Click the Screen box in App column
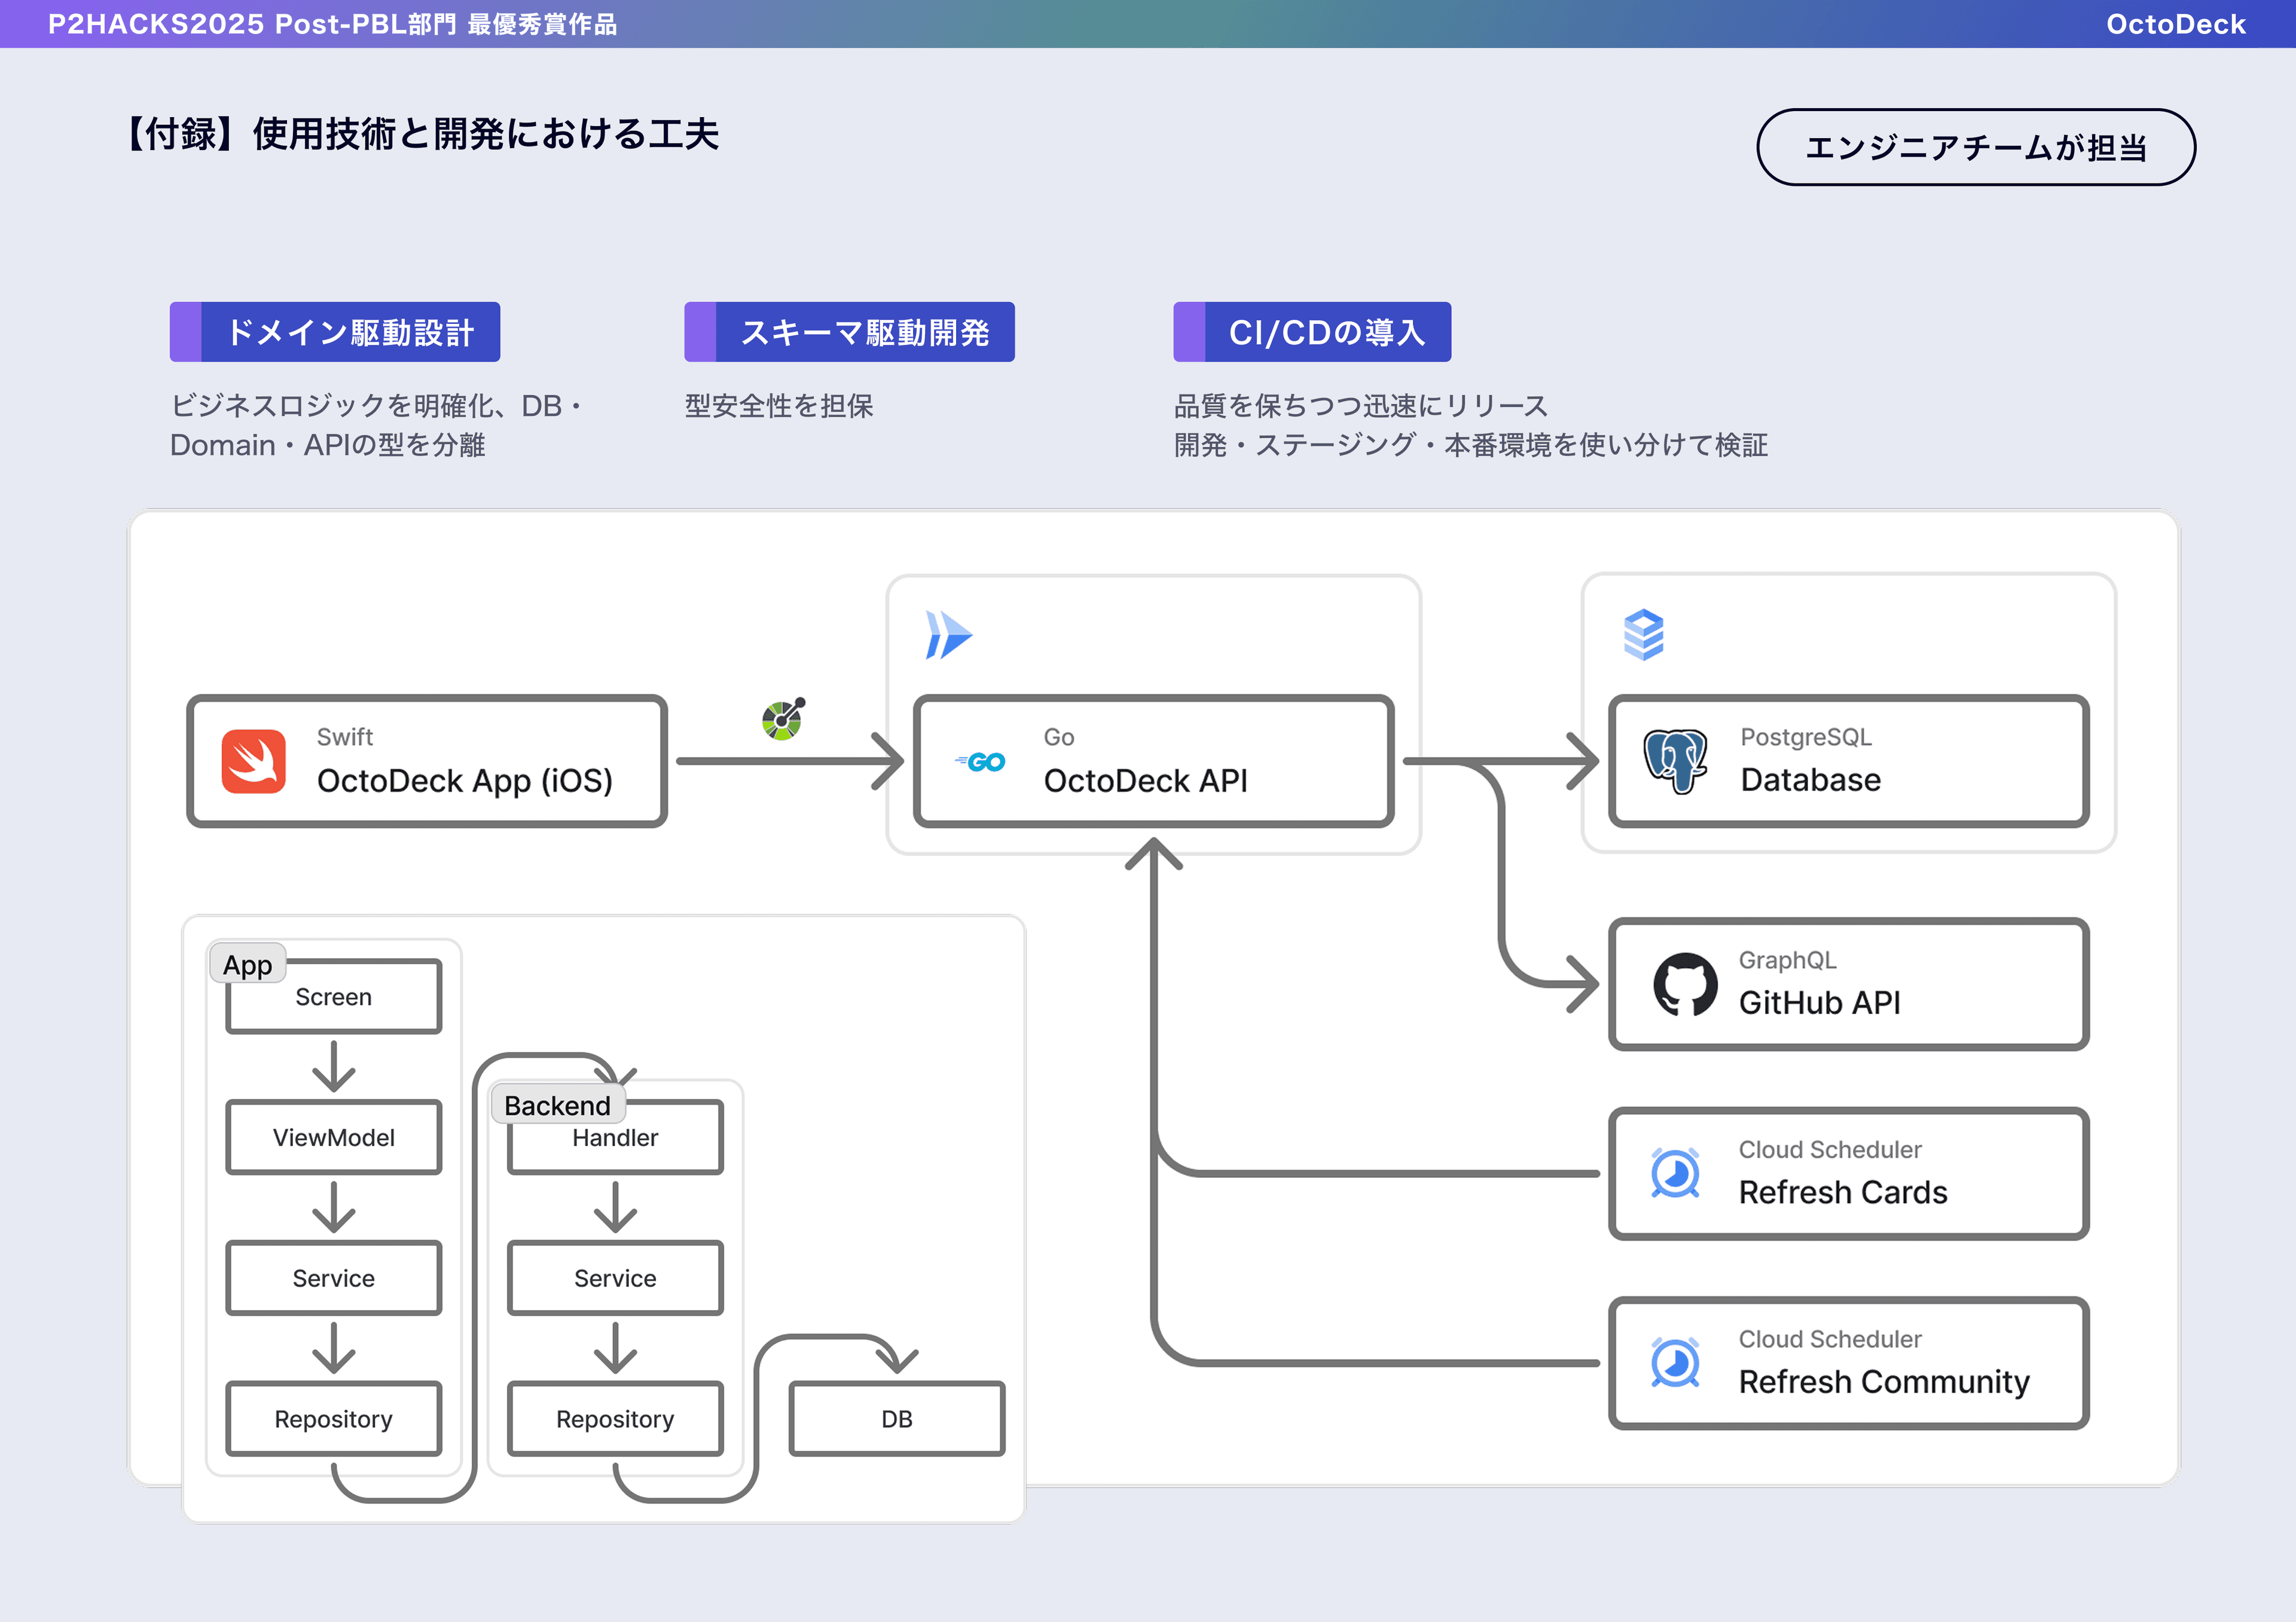Image resolution: width=2296 pixels, height=1622 pixels. [334, 996]
